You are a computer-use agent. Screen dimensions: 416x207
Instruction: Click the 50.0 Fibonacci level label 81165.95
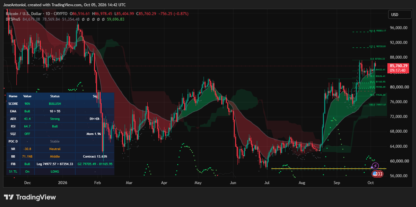click(378, 82)
